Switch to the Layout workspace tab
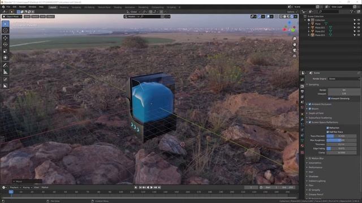This screenshot has width=362, height=203. (x=53, y=7)
